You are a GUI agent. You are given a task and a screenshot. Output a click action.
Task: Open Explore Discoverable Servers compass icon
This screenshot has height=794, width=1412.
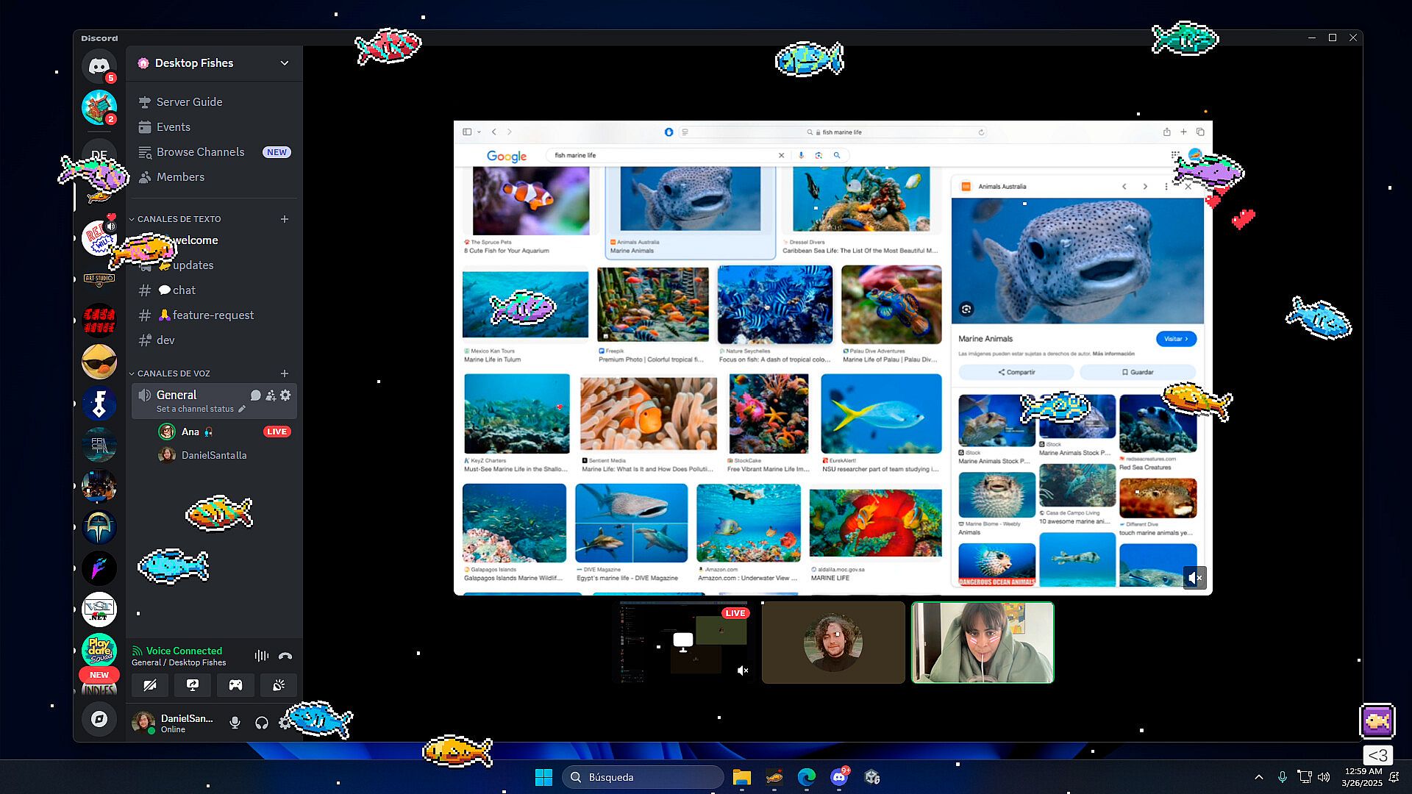click(x=99, y=719)
